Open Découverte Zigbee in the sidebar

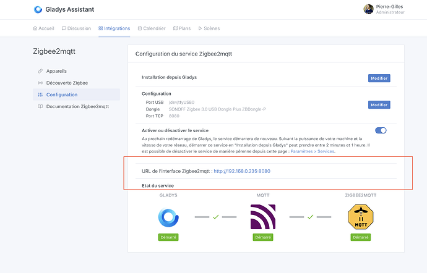67,83
